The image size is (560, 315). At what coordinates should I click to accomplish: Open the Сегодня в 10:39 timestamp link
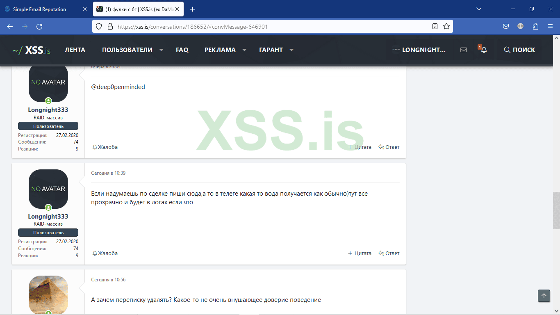coord(108,173)
